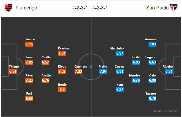
Task: Open the Flamengo team name link
Action: pos(26,8)
